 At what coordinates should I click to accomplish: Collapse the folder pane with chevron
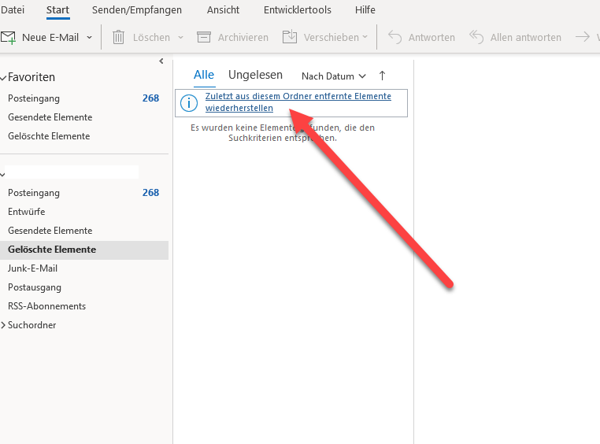pyautogui.click(x=161, y=61)
